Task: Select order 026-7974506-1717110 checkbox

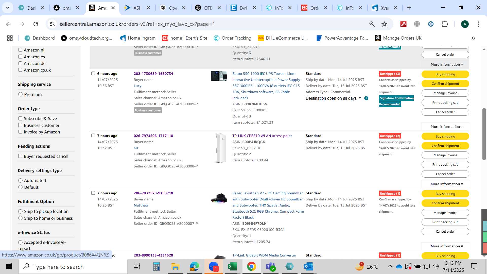Action: point(93,135)
